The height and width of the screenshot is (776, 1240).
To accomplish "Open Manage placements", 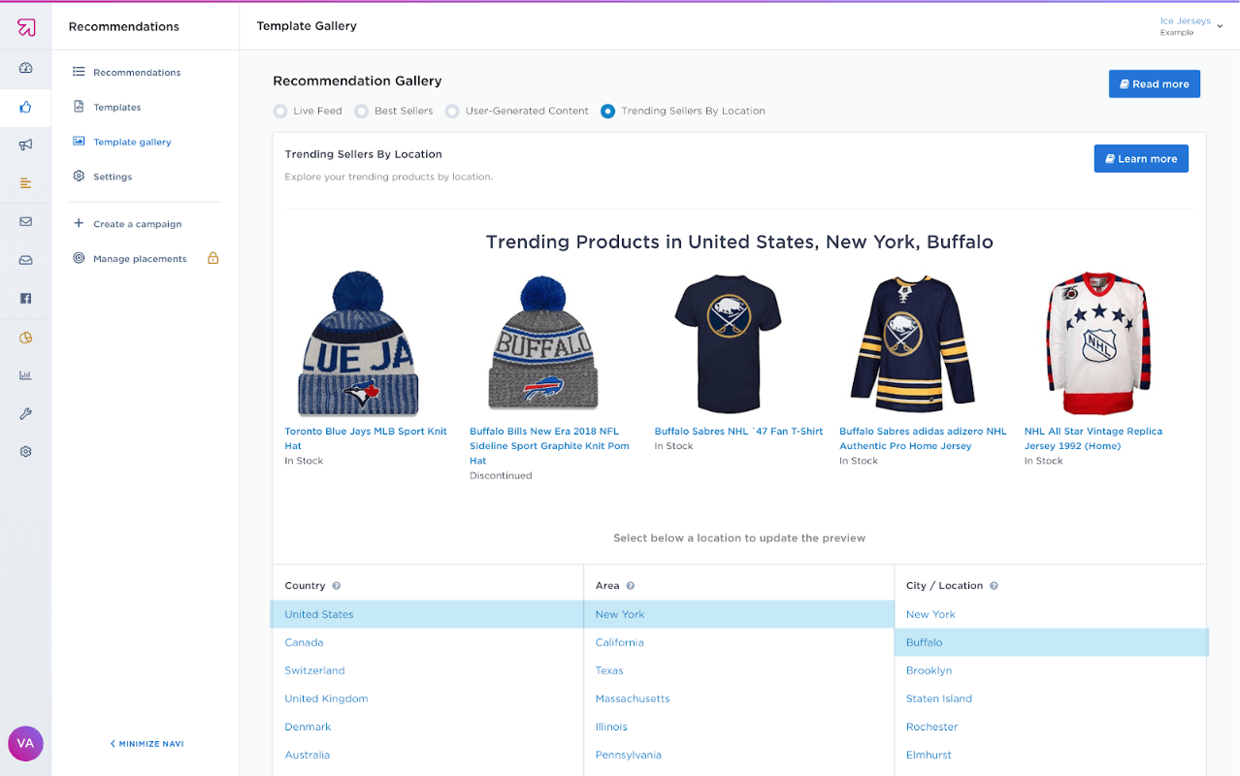I will tap(140, 259).
